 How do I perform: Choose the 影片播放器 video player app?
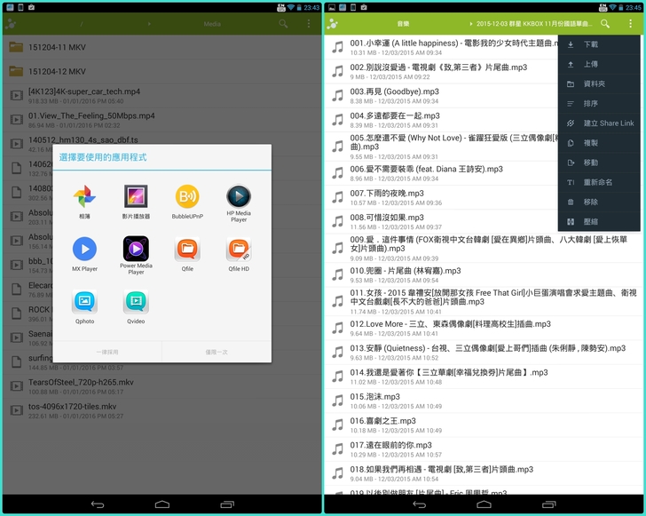[x=136, y=202]
